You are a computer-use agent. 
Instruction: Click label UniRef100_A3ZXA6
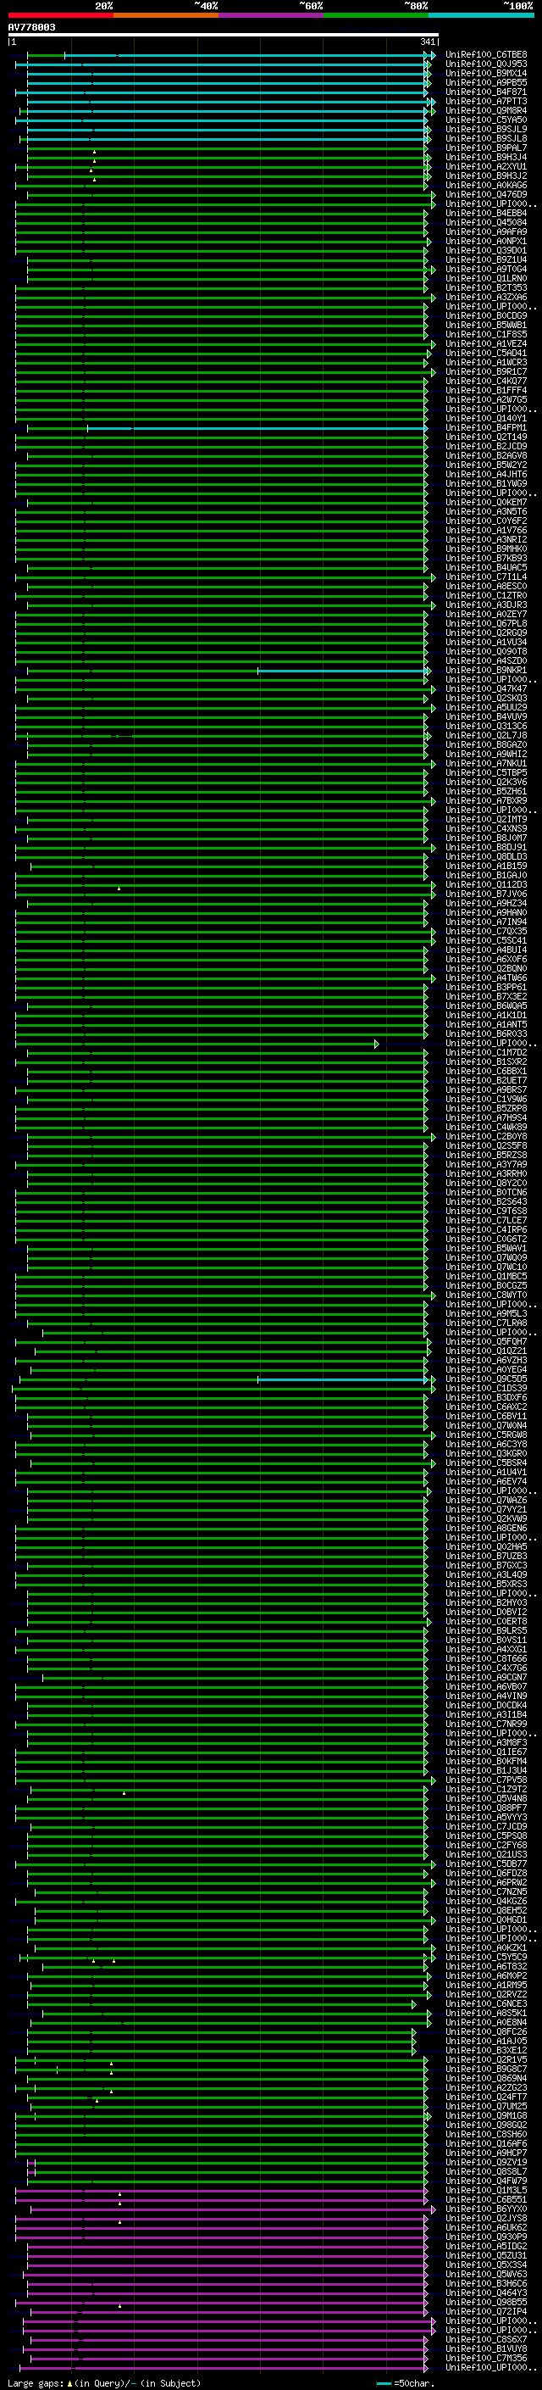[486, 297]
